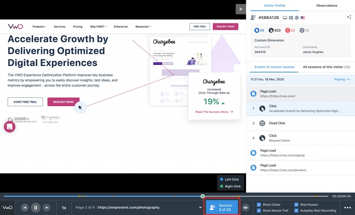Open the page URL dropdown arrow
The width and height of the screenshot is (355, 215).
pyautogui.click(x=200, y=207)
